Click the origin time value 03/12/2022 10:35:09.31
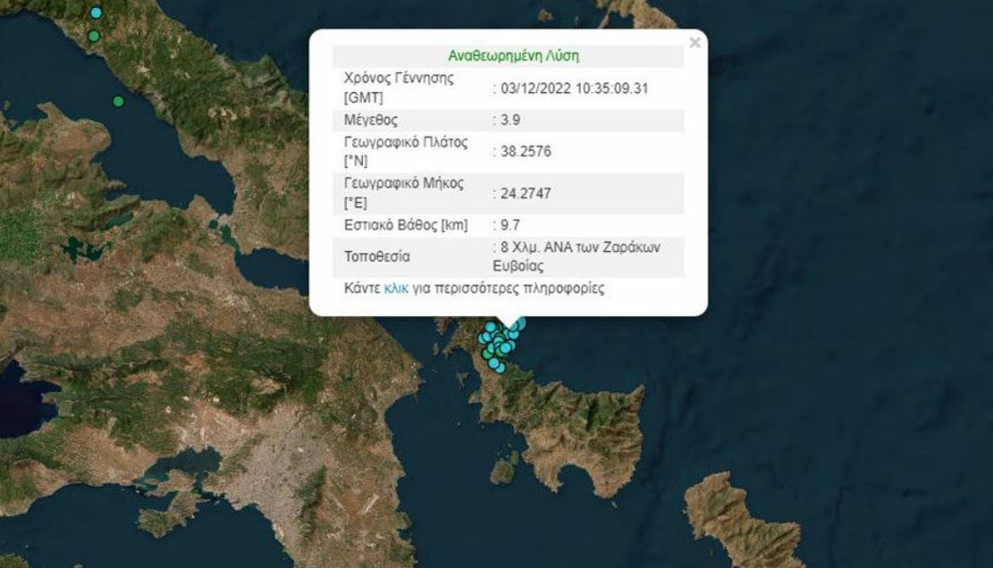 [x=571, y=88]
